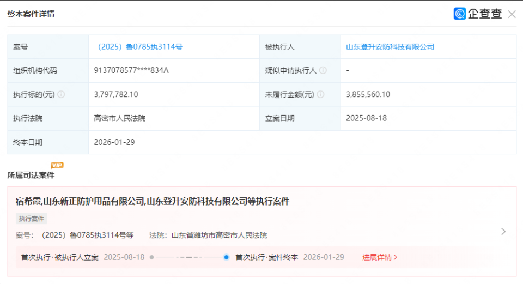Open info icon beside 疑似申请执行人

323,70
